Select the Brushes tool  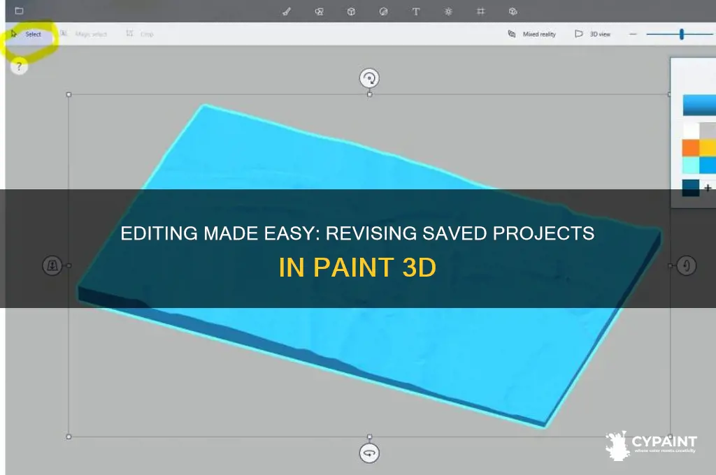click(287, 11)
